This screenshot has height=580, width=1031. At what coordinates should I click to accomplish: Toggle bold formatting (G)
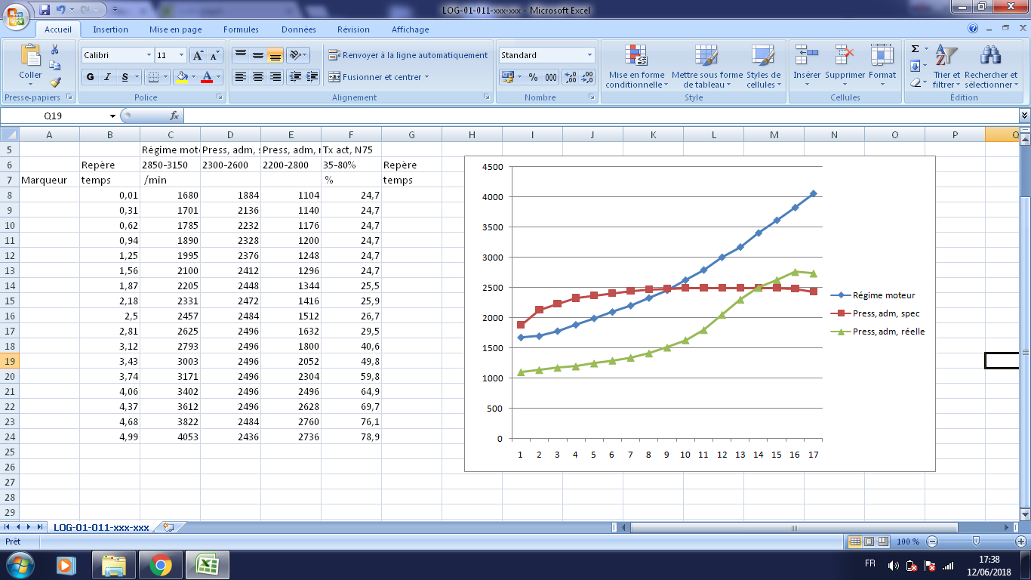tap(91, 77)
